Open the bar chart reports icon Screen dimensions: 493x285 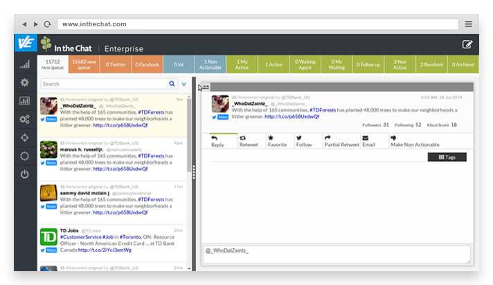click(x=25, y=101)
